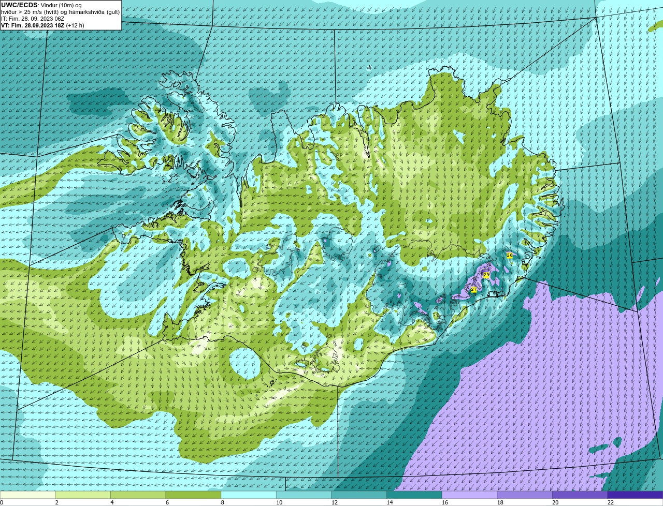Click the 6–8 m/s olive green legend segment

pyautogui.click(x=193, y=495)
